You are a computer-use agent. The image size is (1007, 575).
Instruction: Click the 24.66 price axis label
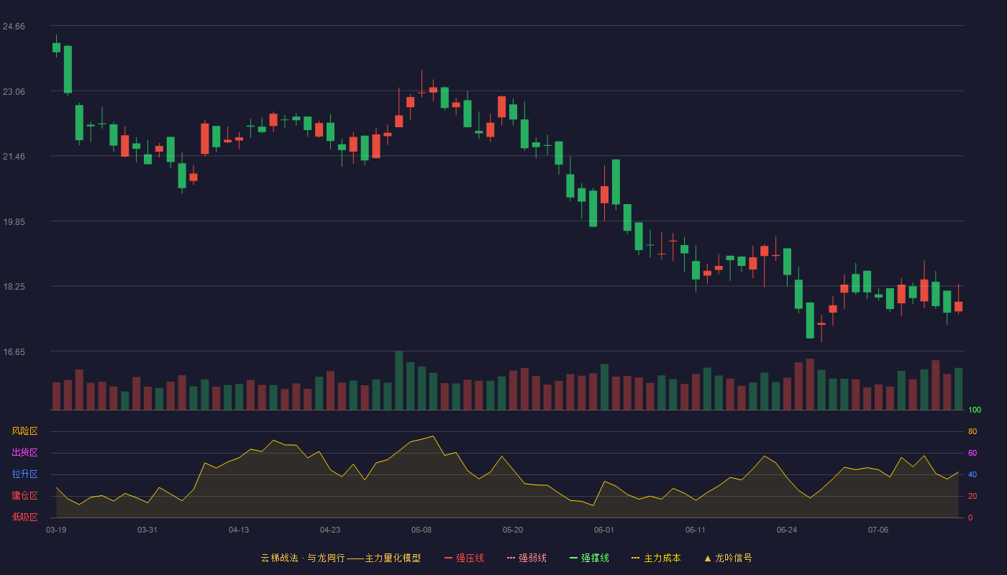[14, 27]
